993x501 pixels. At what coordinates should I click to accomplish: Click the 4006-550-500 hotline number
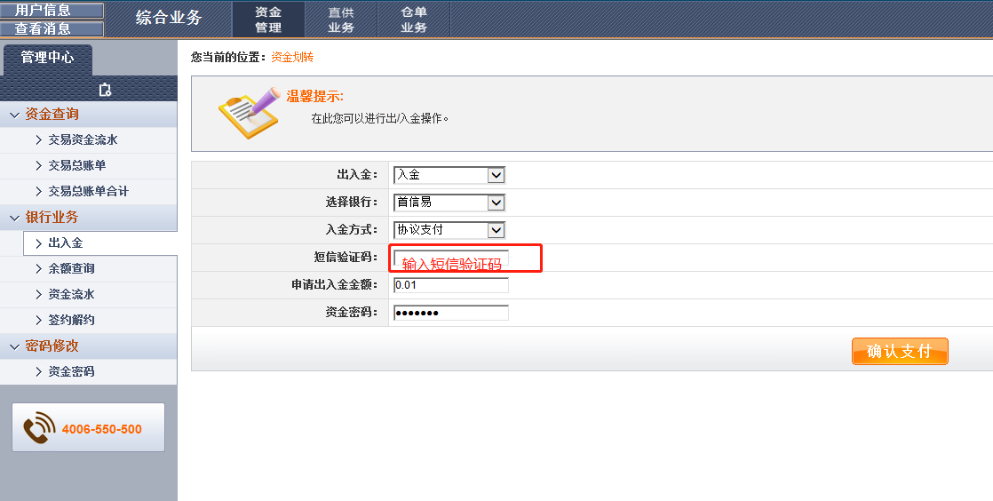coord(102,429)
